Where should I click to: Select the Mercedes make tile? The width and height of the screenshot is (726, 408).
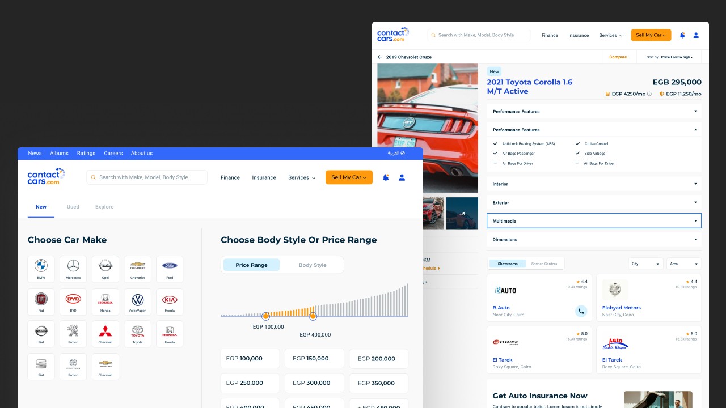point(73,269)
